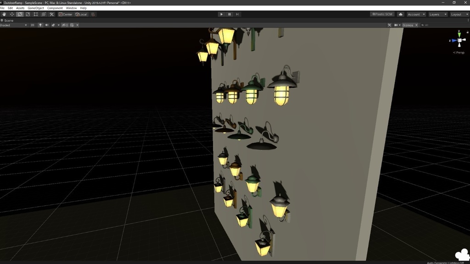Open scene camera settings icon

coord(396,25)
